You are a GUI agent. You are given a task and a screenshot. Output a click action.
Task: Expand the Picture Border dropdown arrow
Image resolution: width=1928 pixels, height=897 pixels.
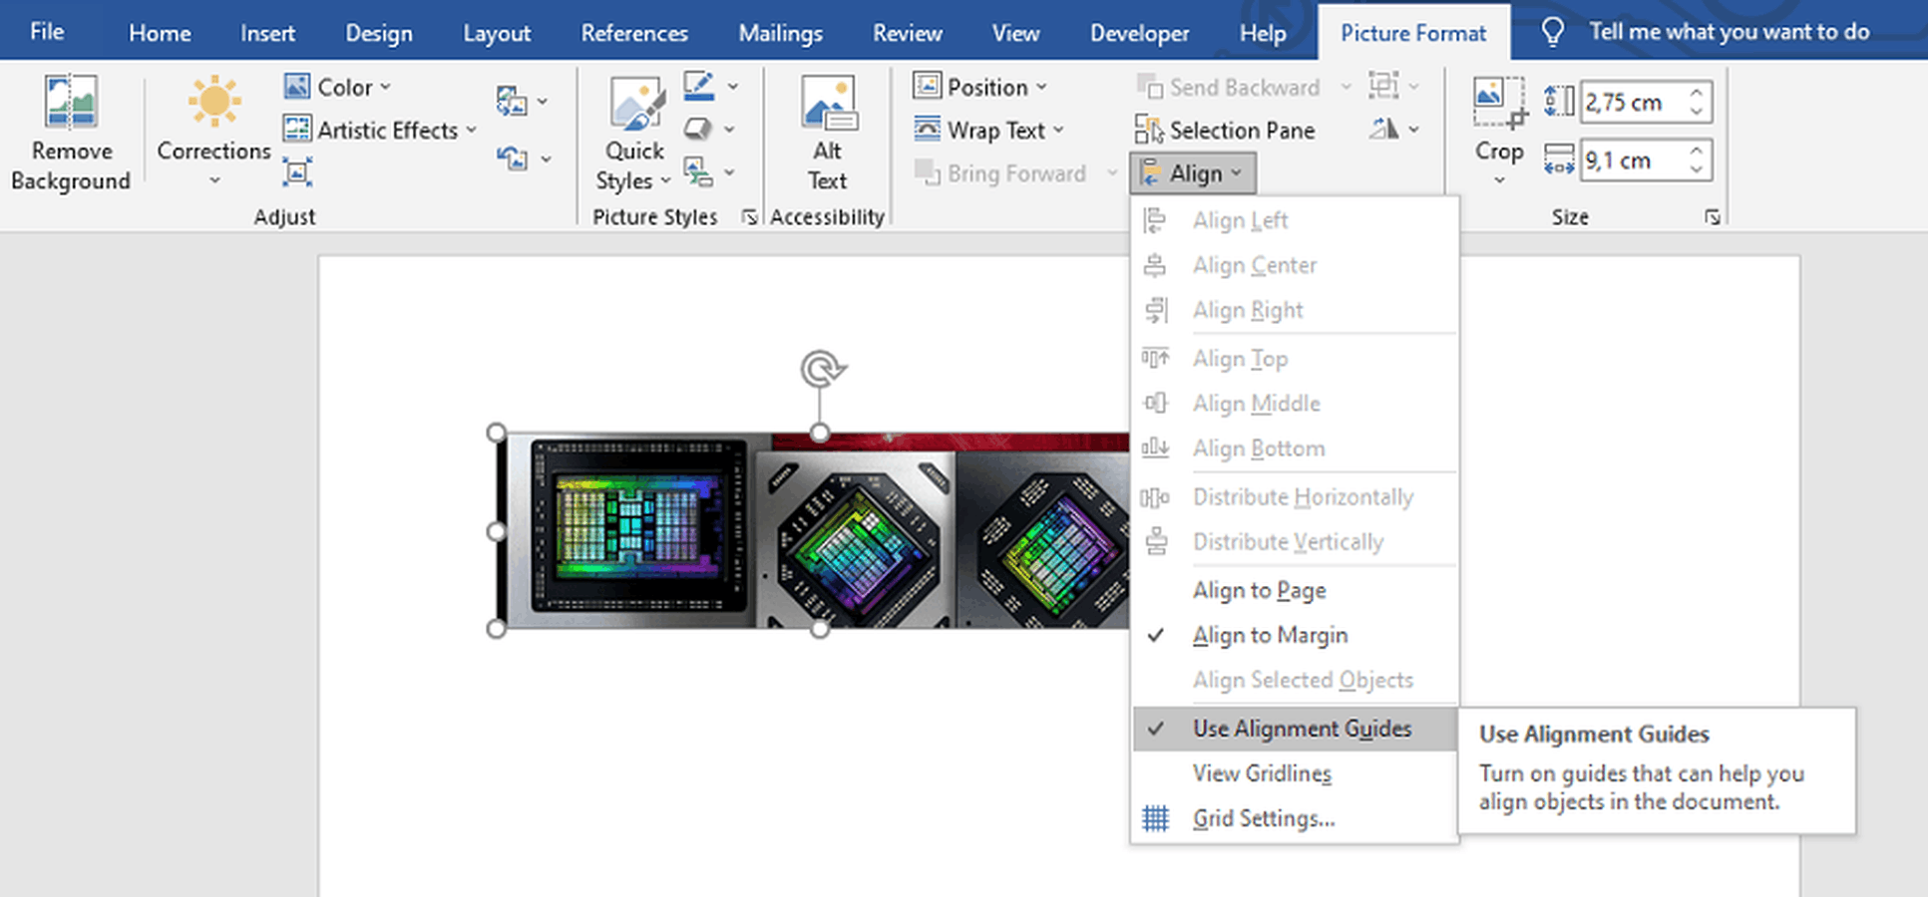(732, 87)
